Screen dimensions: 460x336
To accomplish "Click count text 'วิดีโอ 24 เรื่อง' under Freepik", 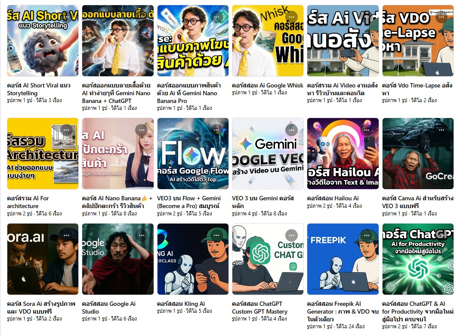I will (x=350, y=327).
